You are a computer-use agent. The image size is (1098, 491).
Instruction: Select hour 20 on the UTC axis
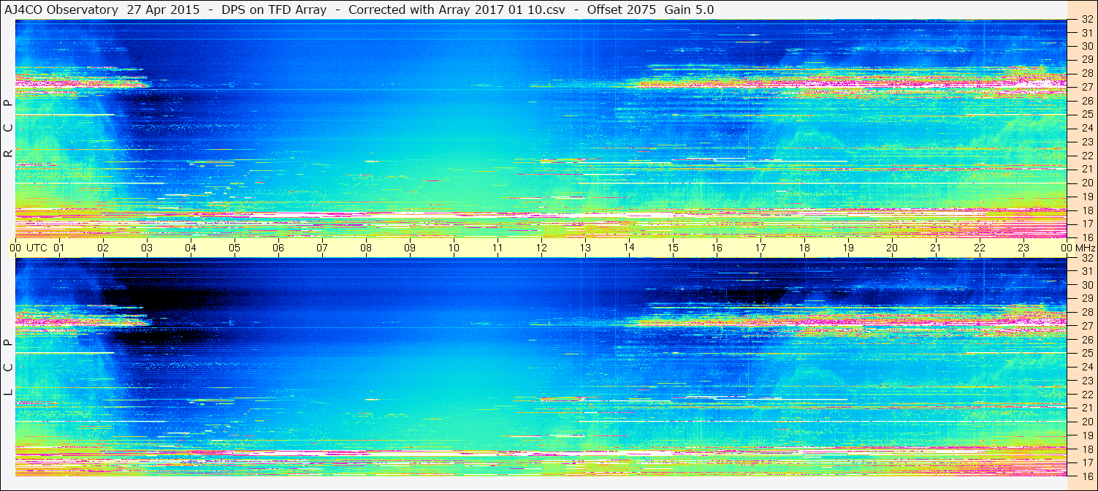(892, 248)
